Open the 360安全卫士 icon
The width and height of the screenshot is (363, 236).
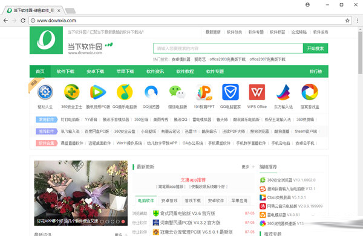(71, 92)
